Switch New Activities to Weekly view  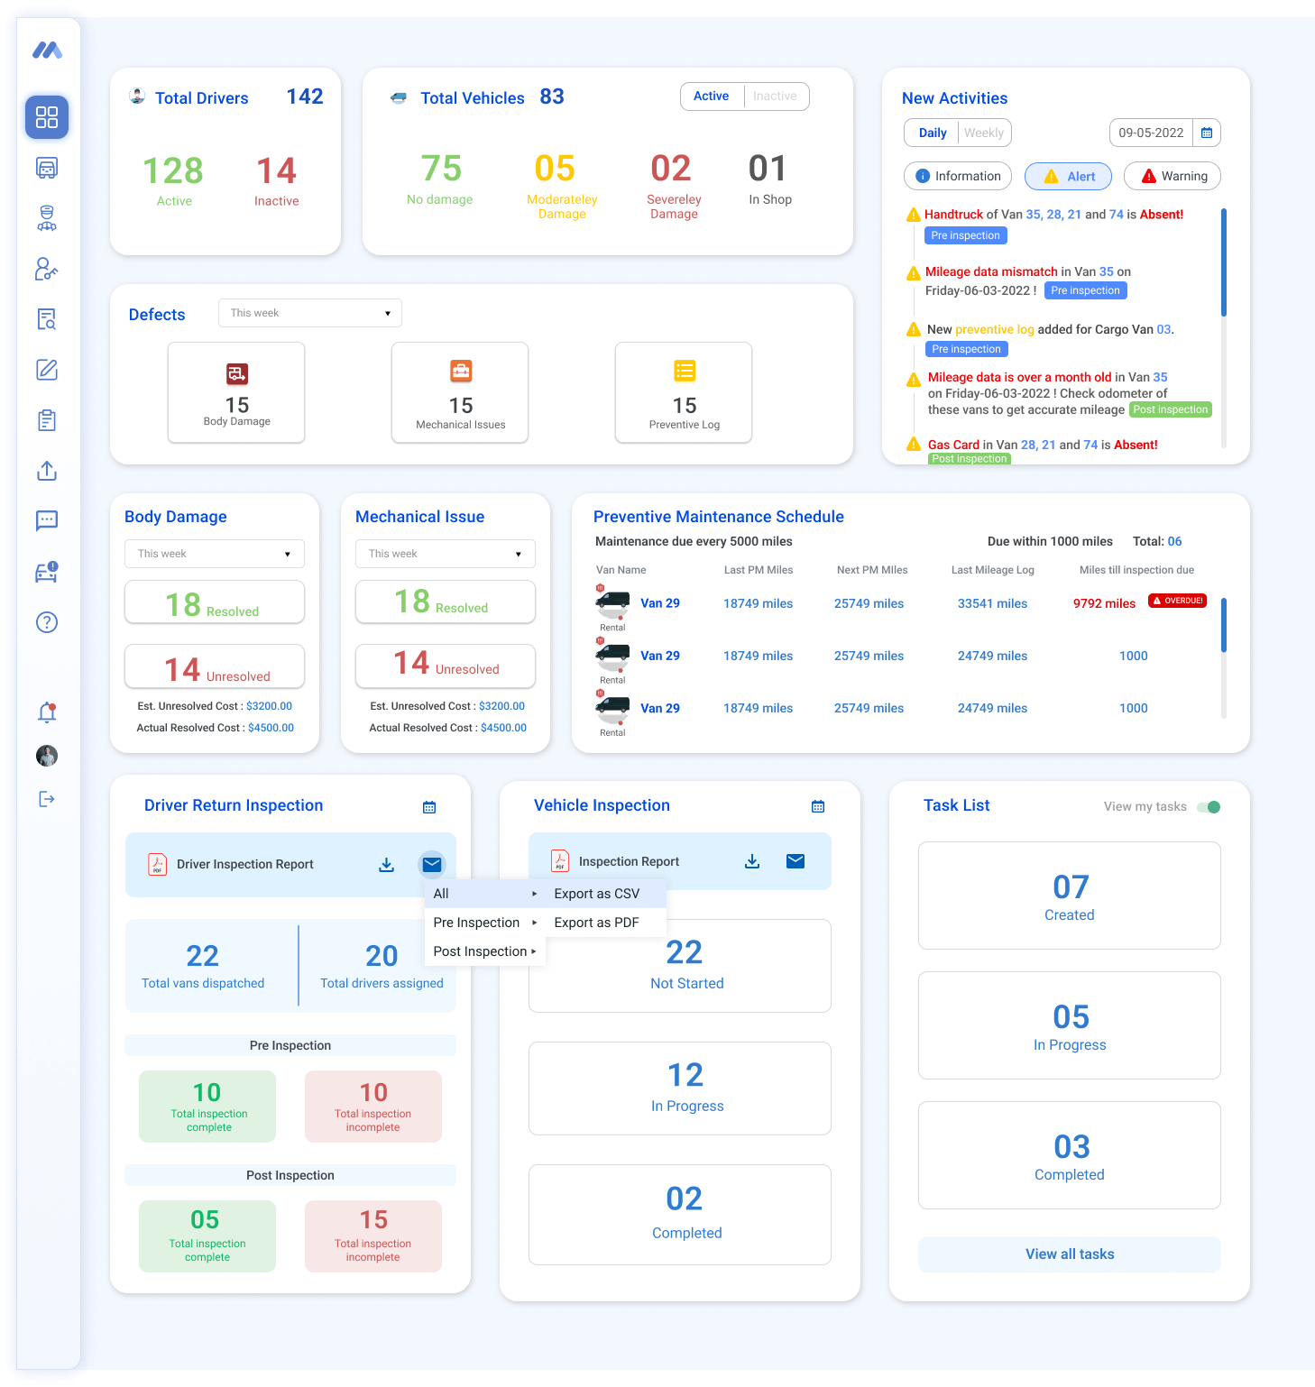(983, 133)
